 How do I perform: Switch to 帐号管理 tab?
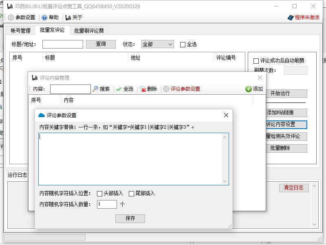coord(21,31)
